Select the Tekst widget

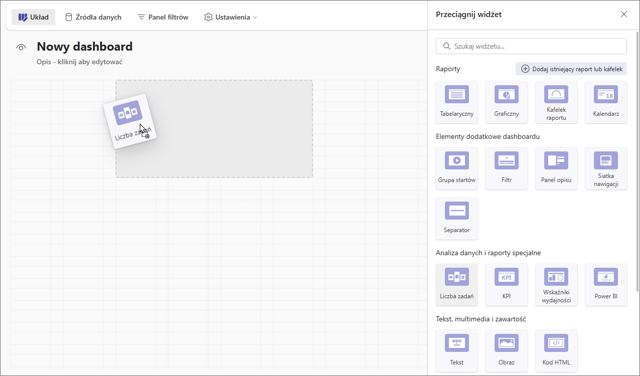tap(456, 351)
